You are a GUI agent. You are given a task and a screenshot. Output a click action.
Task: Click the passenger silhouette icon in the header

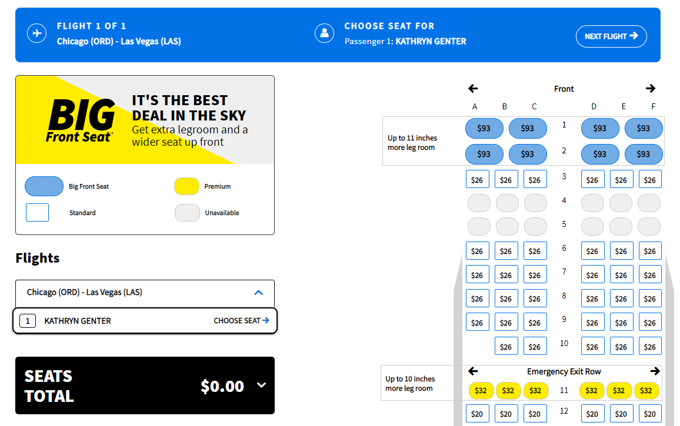[324, 33]
